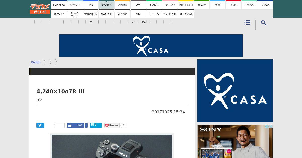Screen dimensions: 302x158
Task: Click the Facebook thumbs-up like button
Action: (x=75, y=125)
